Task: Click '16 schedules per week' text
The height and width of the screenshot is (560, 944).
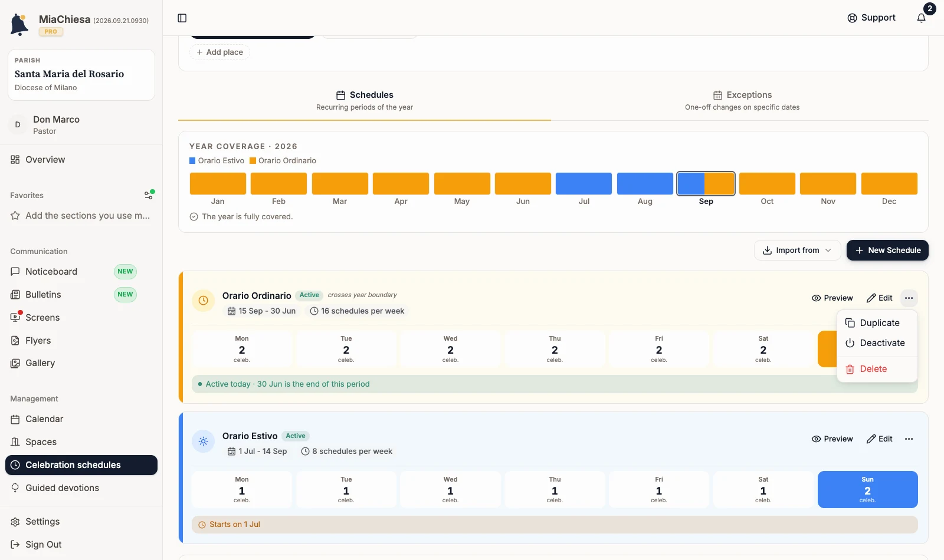Action: [x=362, y=311]
